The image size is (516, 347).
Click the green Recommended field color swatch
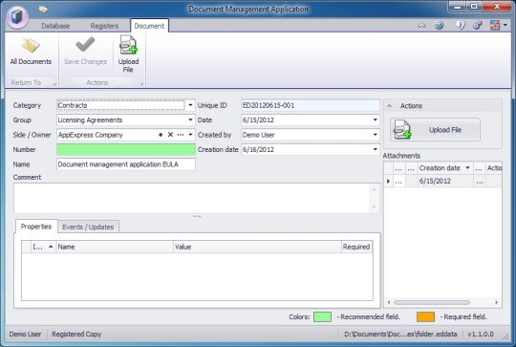coord(322,316)
